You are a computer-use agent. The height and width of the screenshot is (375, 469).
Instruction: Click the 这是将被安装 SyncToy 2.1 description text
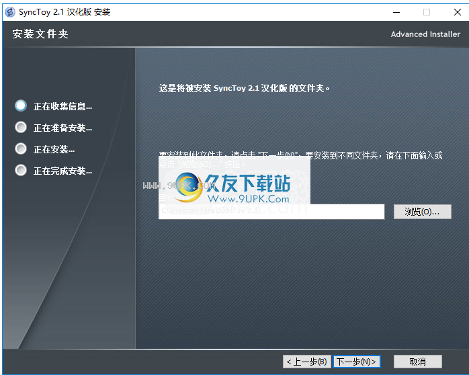coord(245,88)
